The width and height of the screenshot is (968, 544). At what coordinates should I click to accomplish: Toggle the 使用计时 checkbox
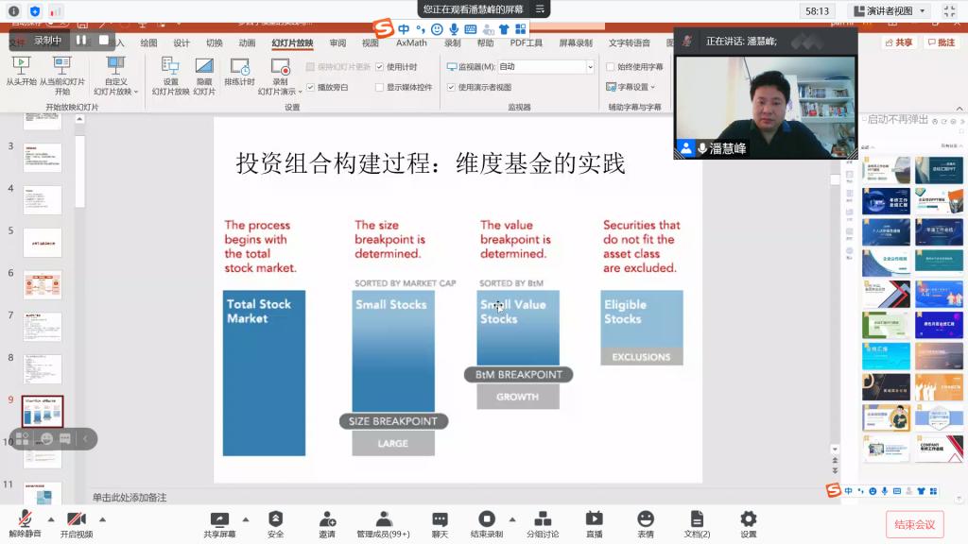380,67
